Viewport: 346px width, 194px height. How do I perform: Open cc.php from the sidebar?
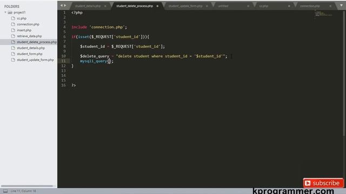coord(22,18)
